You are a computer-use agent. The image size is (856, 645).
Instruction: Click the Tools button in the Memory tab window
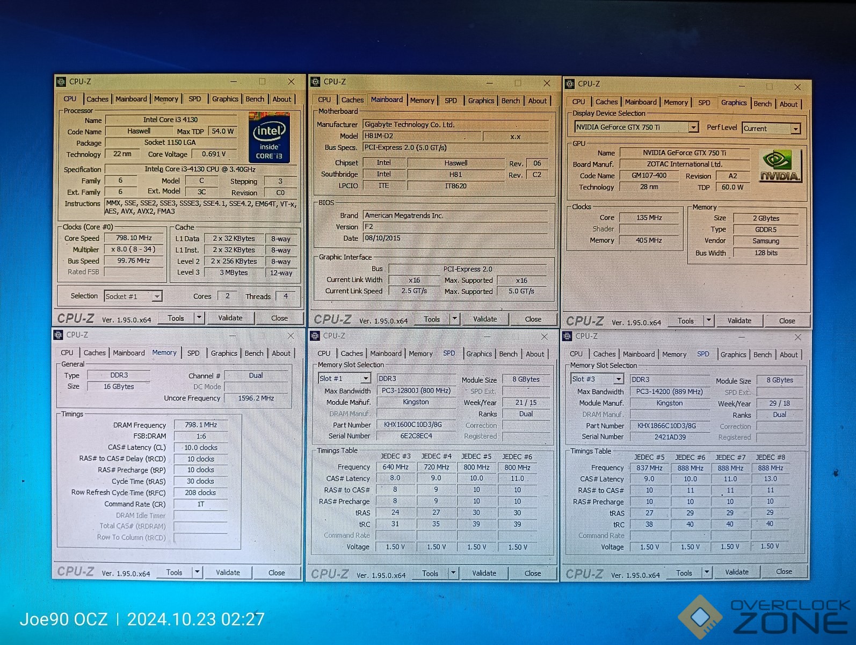point(174,572)
